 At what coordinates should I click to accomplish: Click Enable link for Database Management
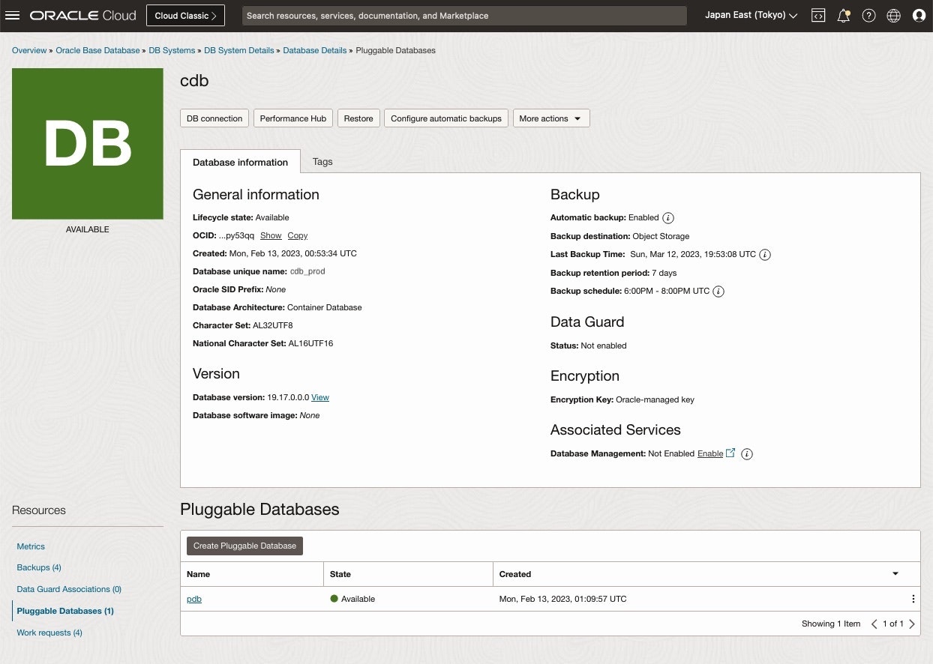point(710,453)
